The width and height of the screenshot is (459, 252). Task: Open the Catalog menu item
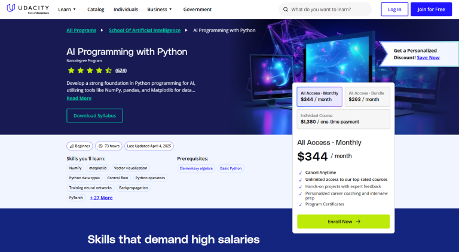[96, 10]
